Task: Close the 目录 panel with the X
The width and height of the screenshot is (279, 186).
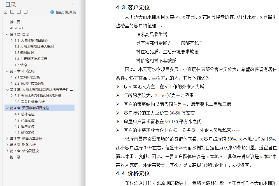Action: pos(73,4)
